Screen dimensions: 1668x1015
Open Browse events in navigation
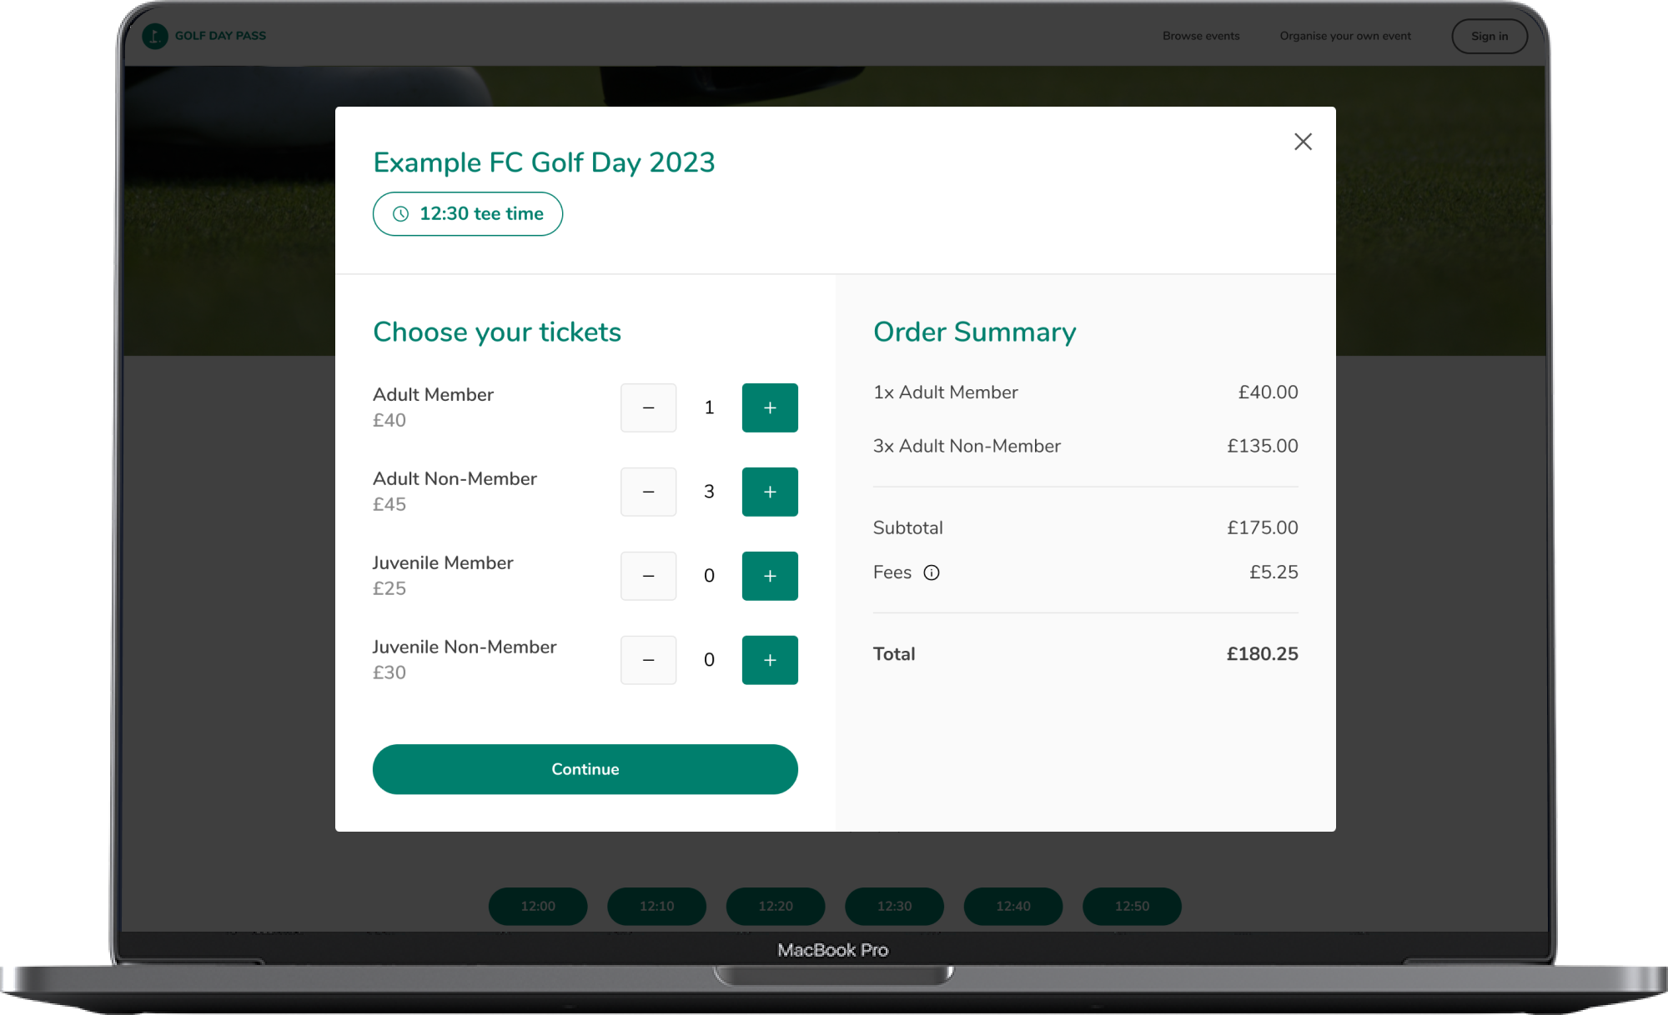tap(1200, 36)
